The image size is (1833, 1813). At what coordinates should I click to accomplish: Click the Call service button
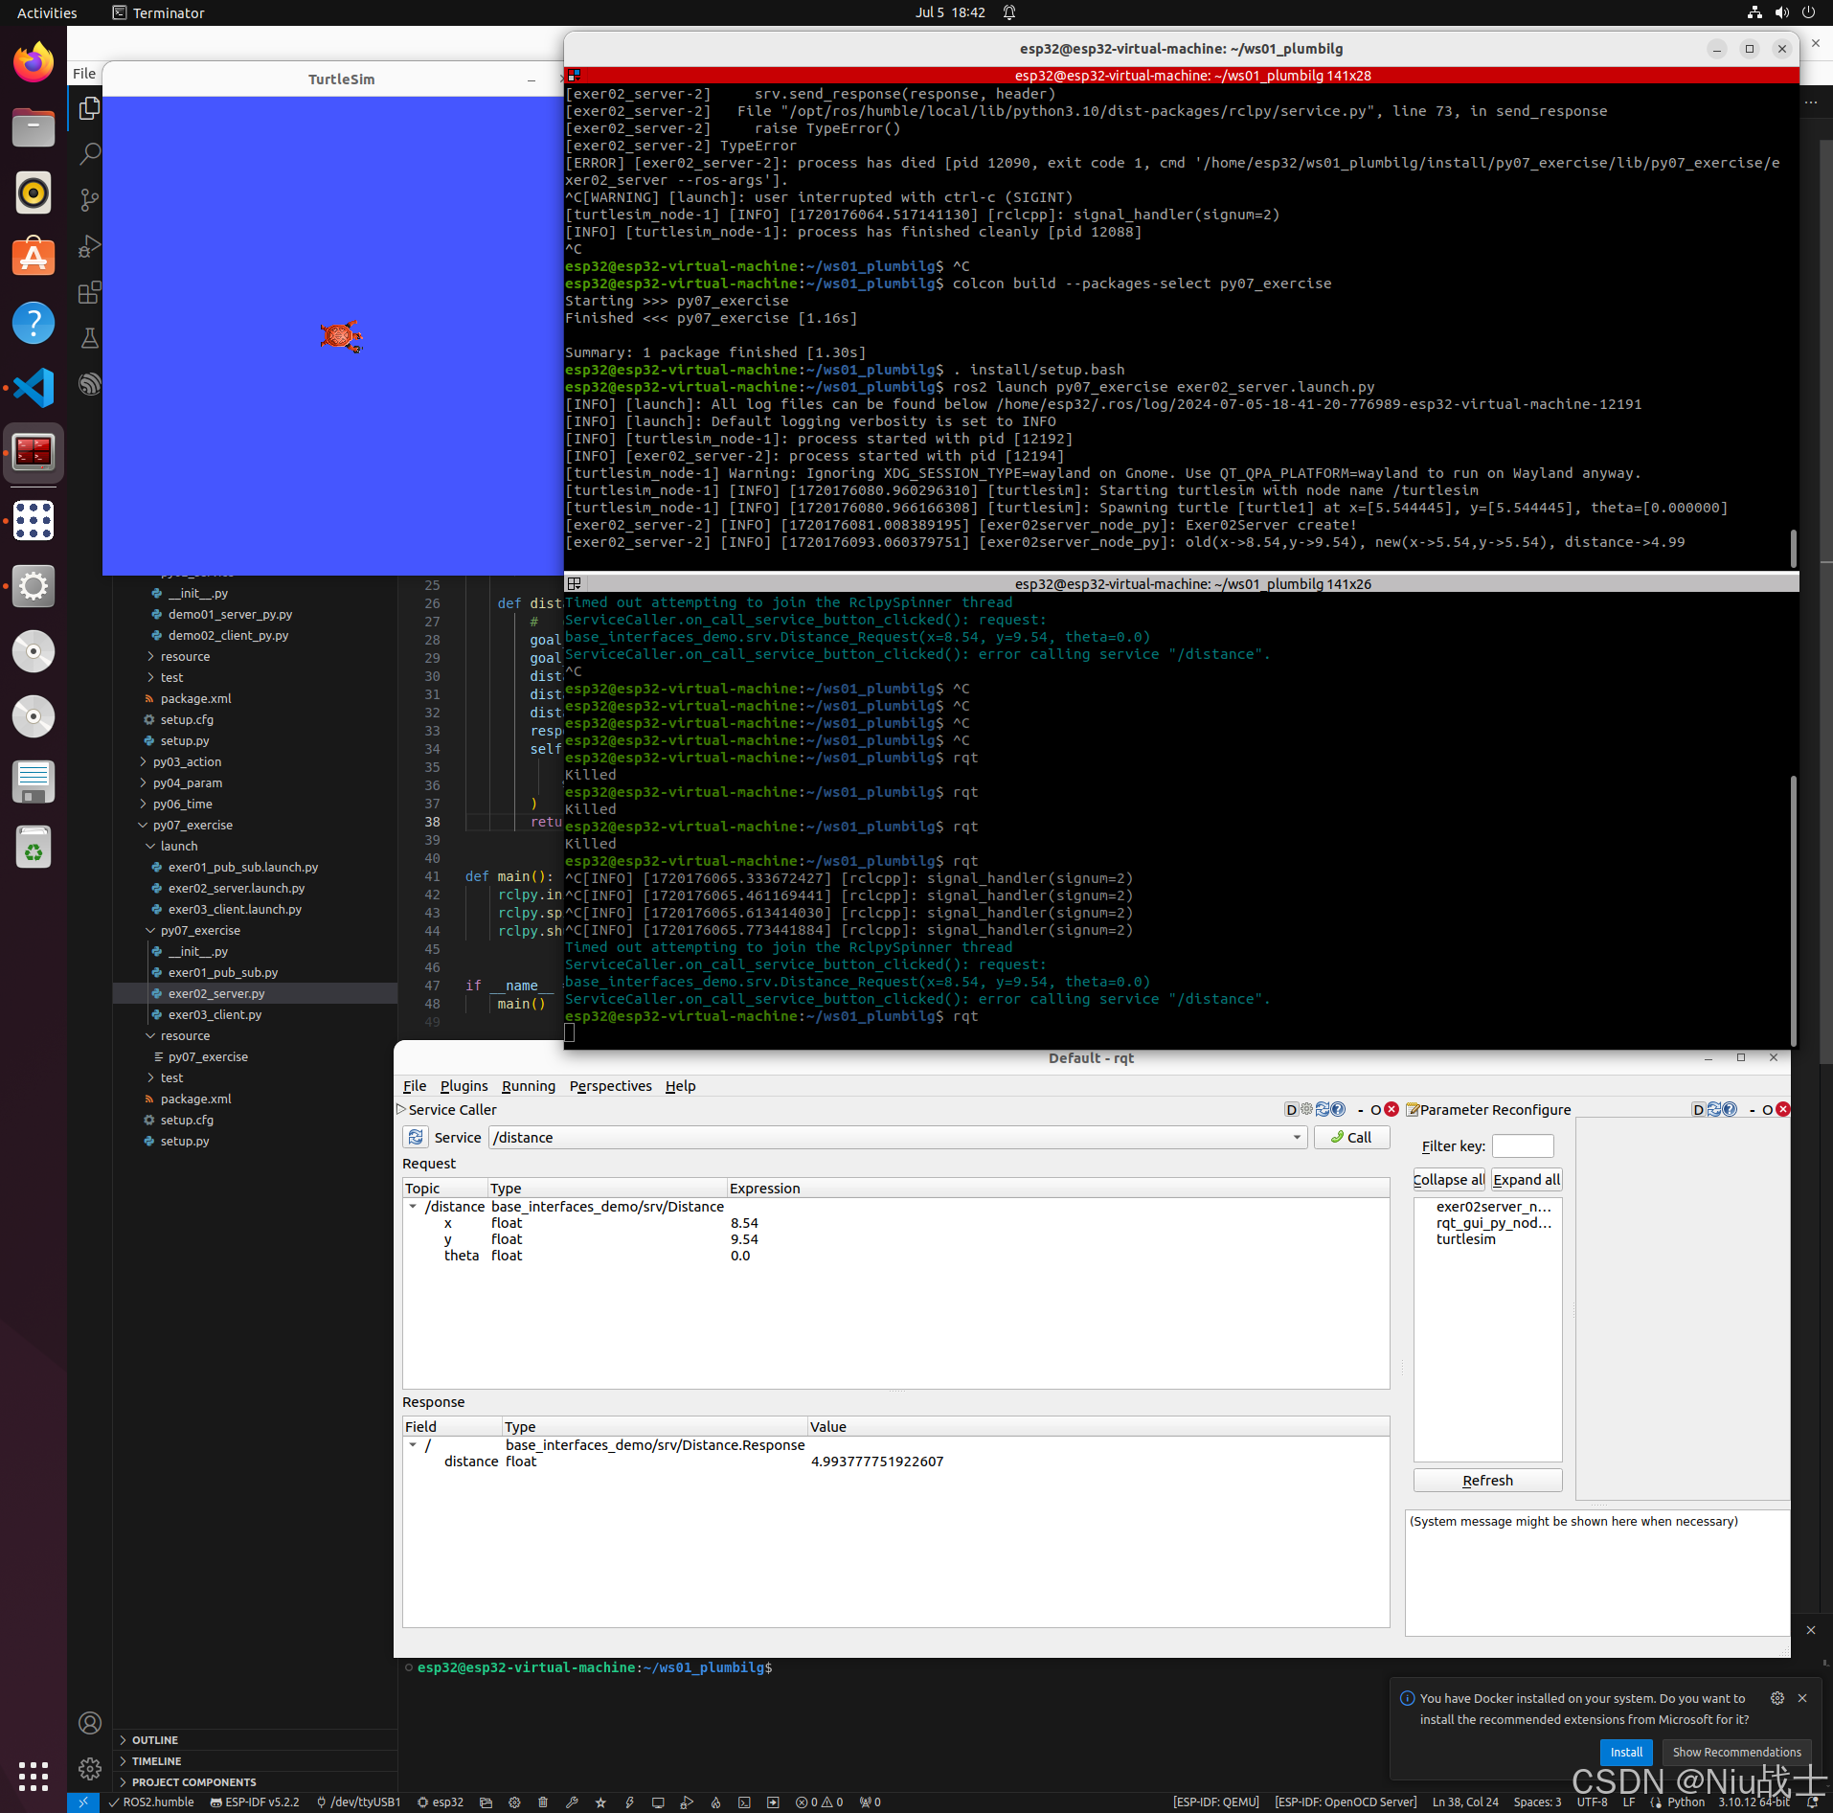coord(1351,1137)
